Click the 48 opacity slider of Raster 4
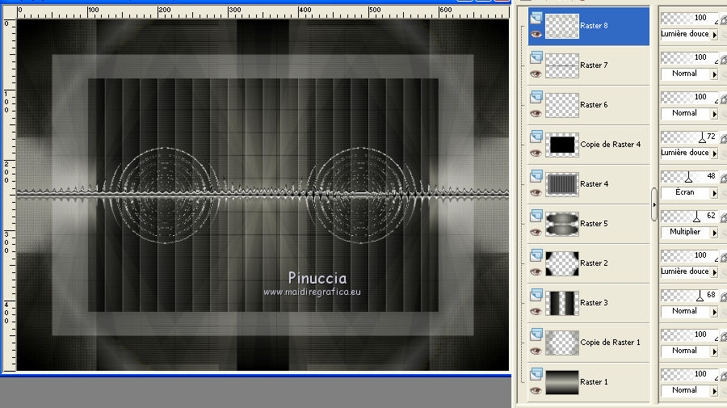 (x=690, y=177)
